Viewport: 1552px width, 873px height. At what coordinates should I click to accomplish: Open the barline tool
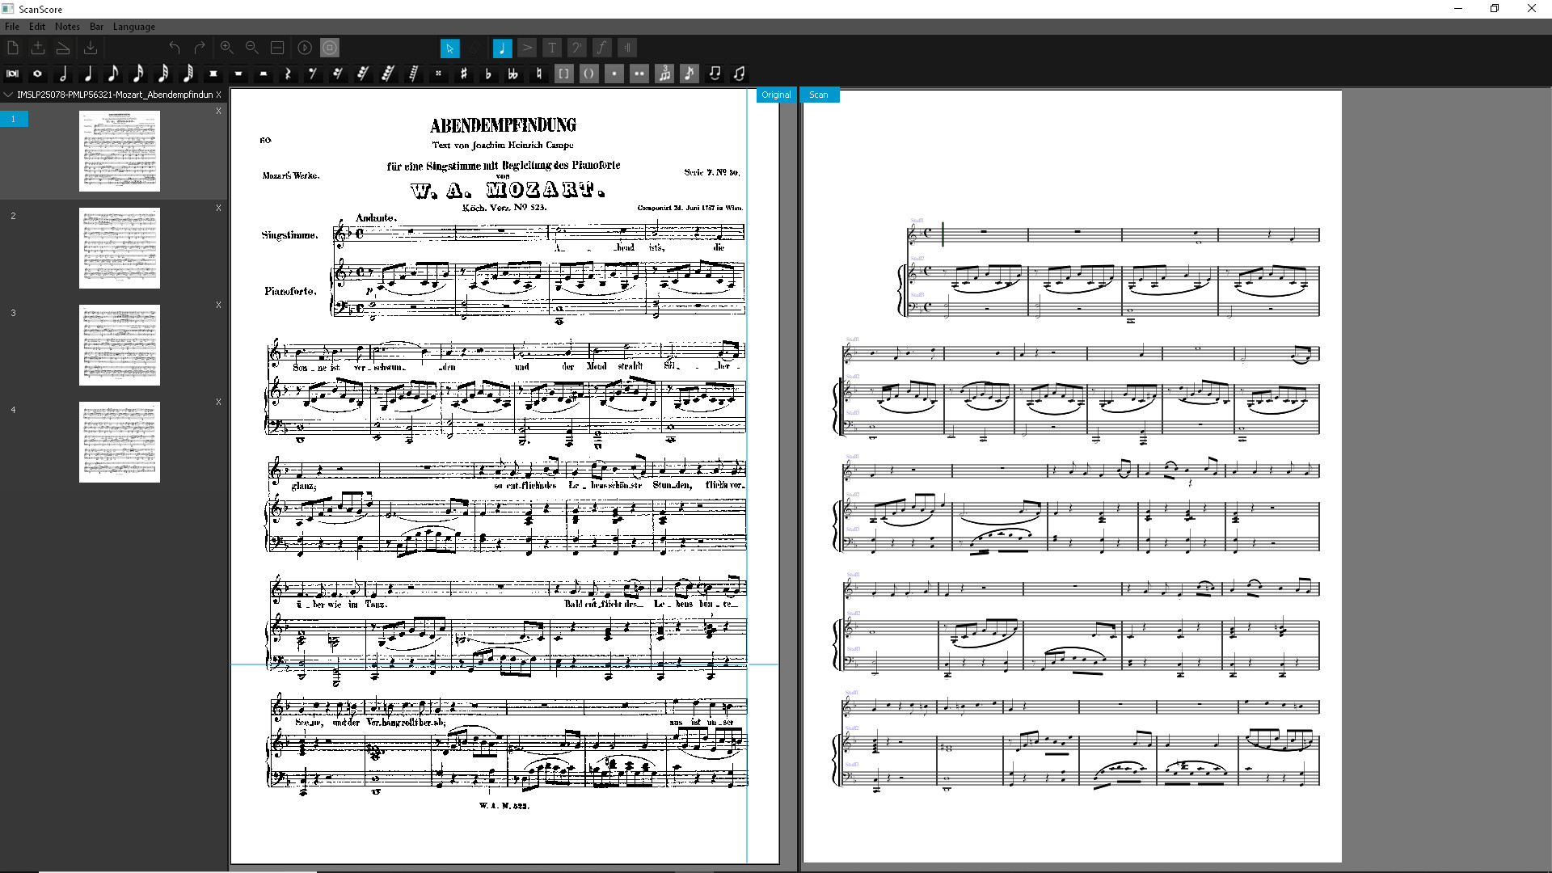click(x=627, y=48)
